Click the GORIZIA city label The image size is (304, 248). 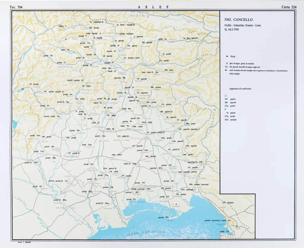point(205,164)
